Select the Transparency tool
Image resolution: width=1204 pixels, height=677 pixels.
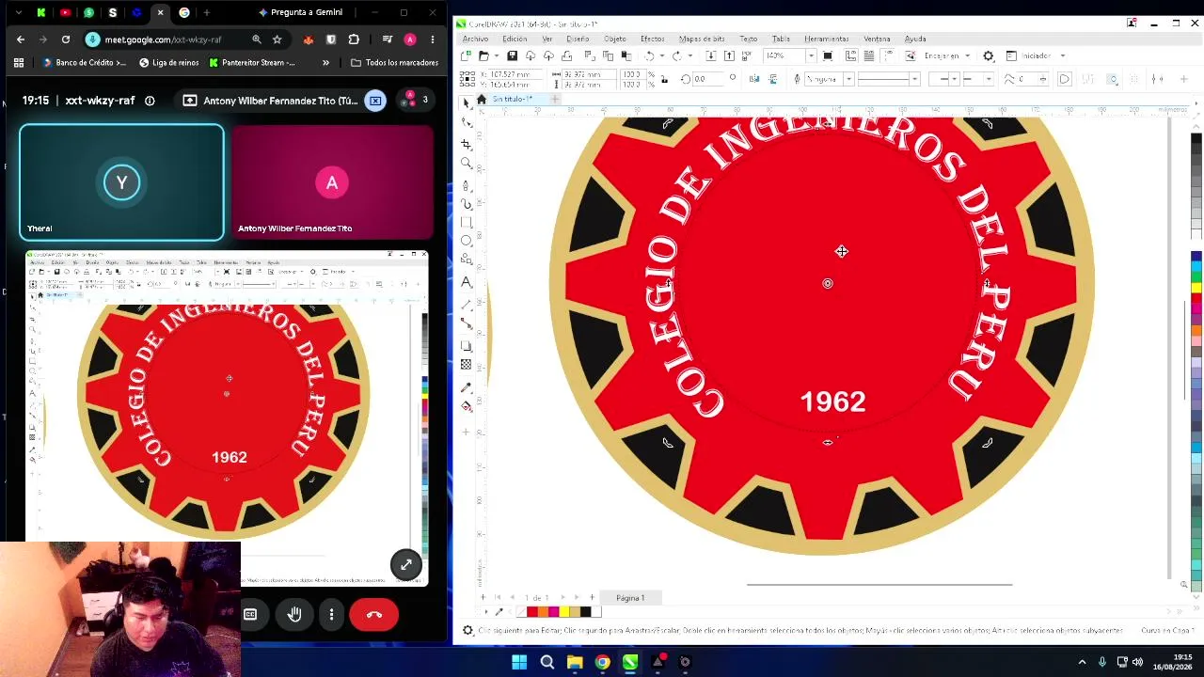(467, 365)
